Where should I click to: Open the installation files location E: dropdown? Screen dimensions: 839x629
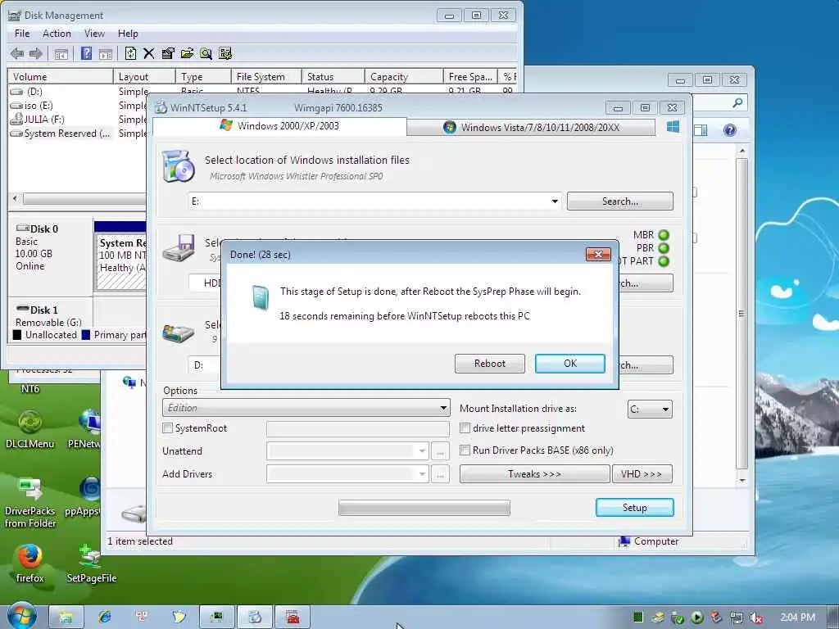[x=555, y=201]
